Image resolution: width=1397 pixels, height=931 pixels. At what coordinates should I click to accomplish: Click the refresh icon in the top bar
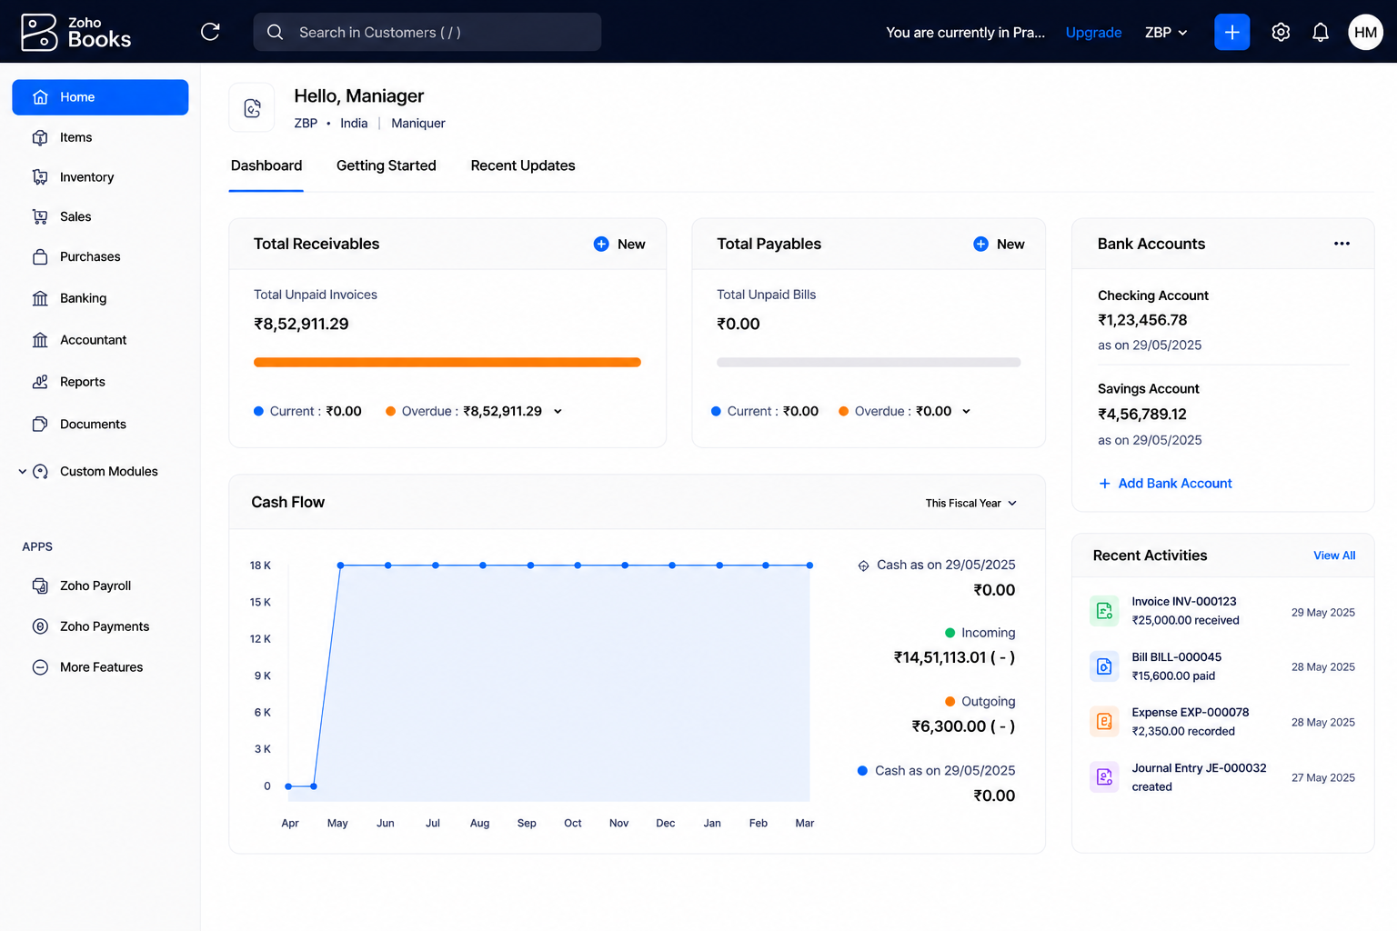point(210,32)
